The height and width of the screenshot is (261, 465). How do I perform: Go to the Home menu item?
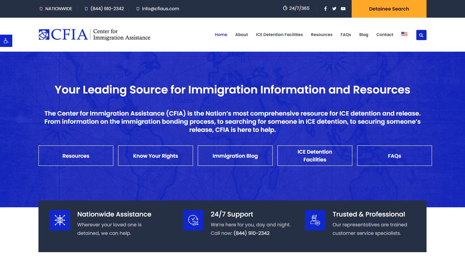click(221, 35)
